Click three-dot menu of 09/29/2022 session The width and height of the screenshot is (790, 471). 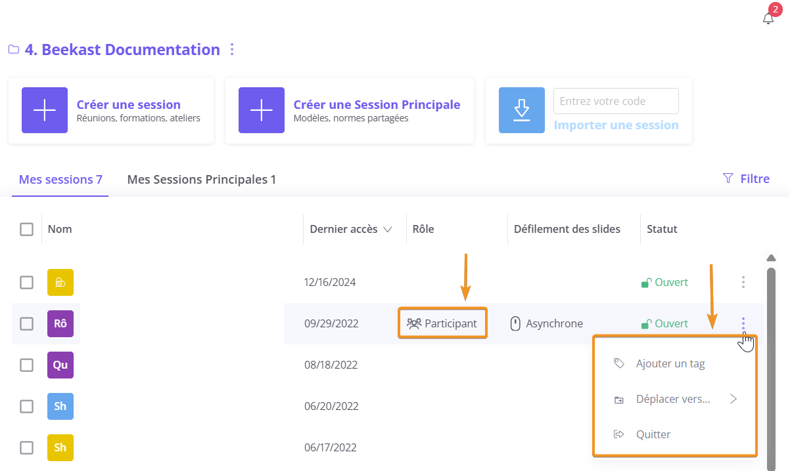point(743,323)
